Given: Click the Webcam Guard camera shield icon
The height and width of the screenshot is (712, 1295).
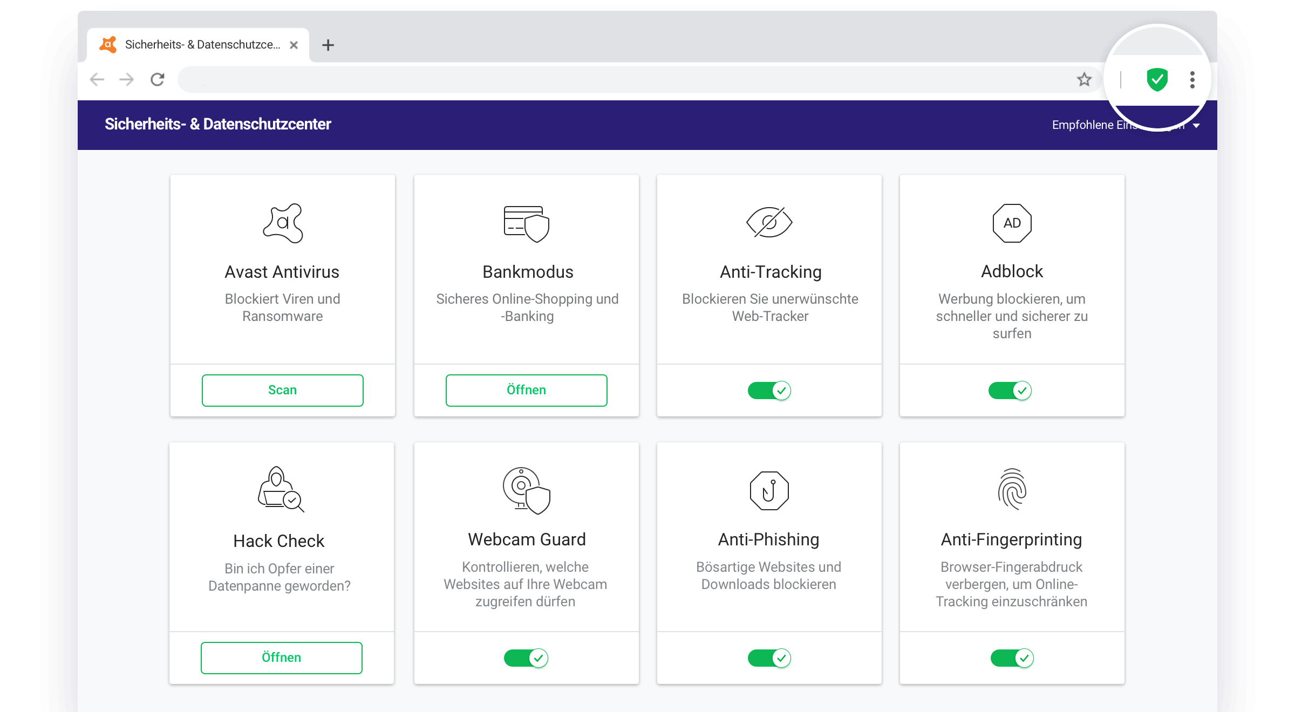Looking at the screenshot, I should [526, 490].
